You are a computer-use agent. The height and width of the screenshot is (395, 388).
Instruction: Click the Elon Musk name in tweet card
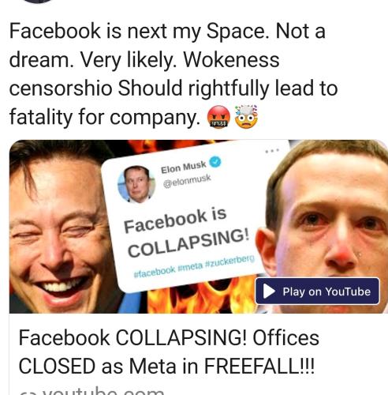pyautogui.click(x=184, y=167)
